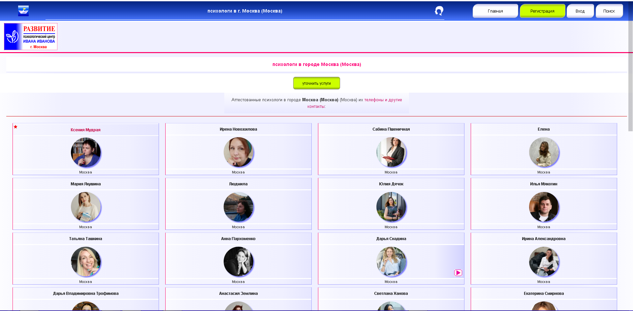The width and height of the screenshot is (633, 311).
Task: Go to Вход login
Action: click(580, 11)
